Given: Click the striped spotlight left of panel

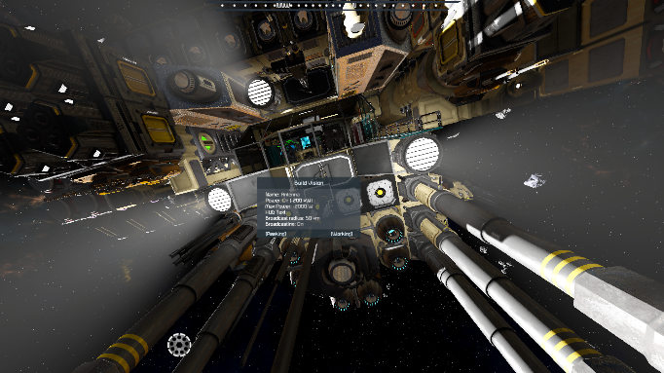Looking at the screenshot, I should 219,200.
